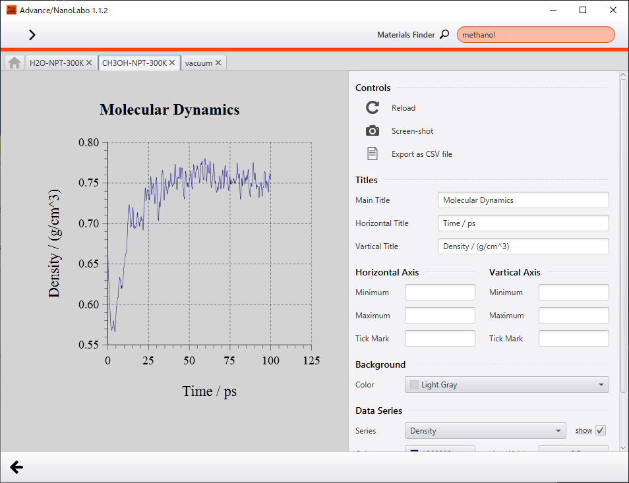Viewport: 629px width, 483px height.
Task: Open the Data Series dropdown
Action: pyautogui.click(x=485, y=430)
